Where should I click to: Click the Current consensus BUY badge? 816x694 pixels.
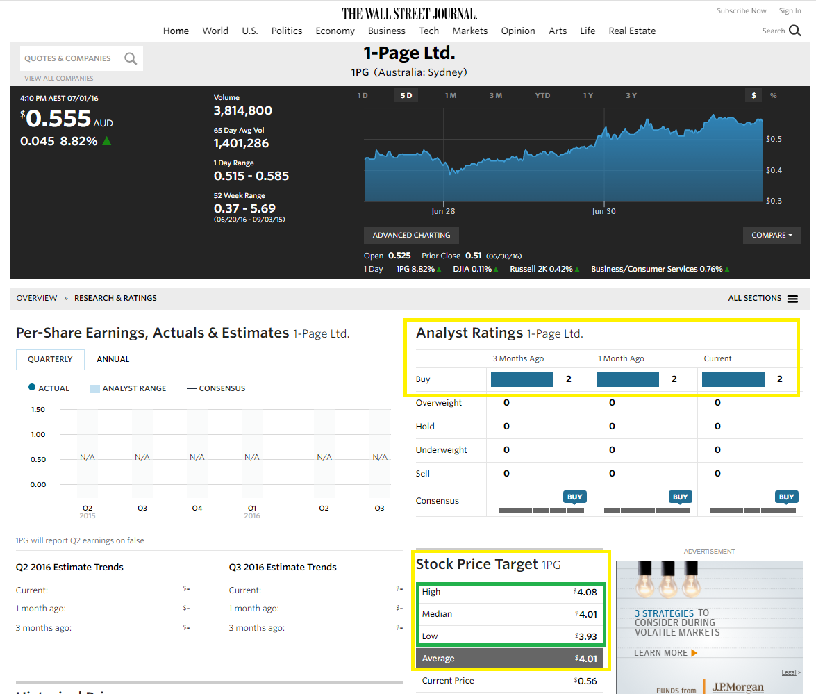tap(786, 497)
